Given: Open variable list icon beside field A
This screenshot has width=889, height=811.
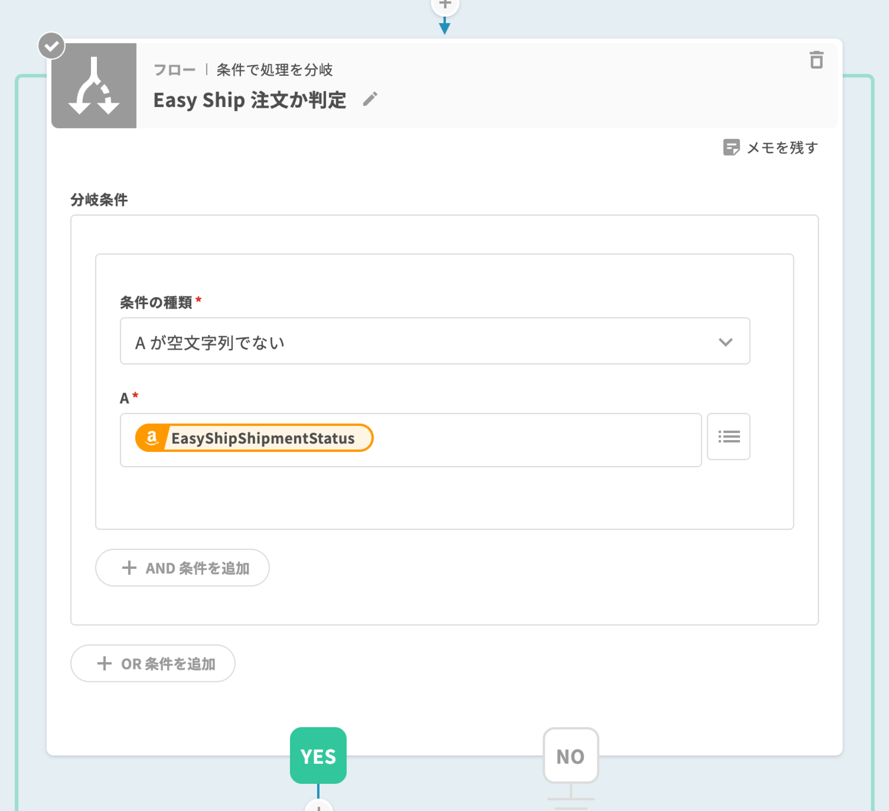Looking at the screenshot, I should (728, 437).
